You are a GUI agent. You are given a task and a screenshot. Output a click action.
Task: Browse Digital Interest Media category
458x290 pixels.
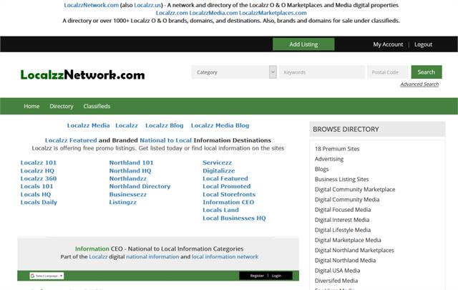pos(342,220)
